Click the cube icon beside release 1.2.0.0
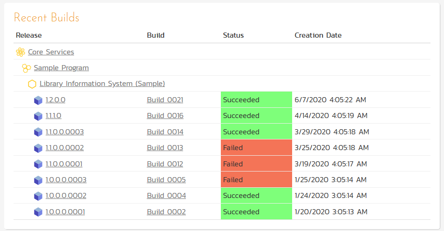This screenshot has width=444, height=231. tap(38, 100)
